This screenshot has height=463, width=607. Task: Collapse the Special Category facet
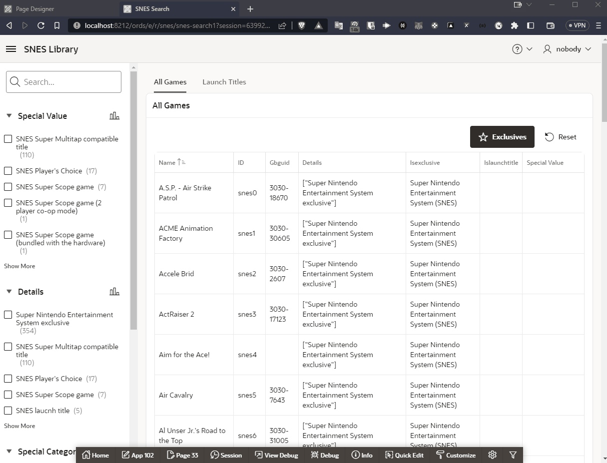(x=9, y=452)
